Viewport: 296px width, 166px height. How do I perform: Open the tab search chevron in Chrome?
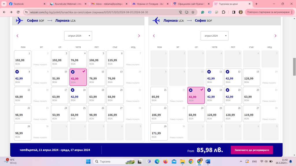4,4
